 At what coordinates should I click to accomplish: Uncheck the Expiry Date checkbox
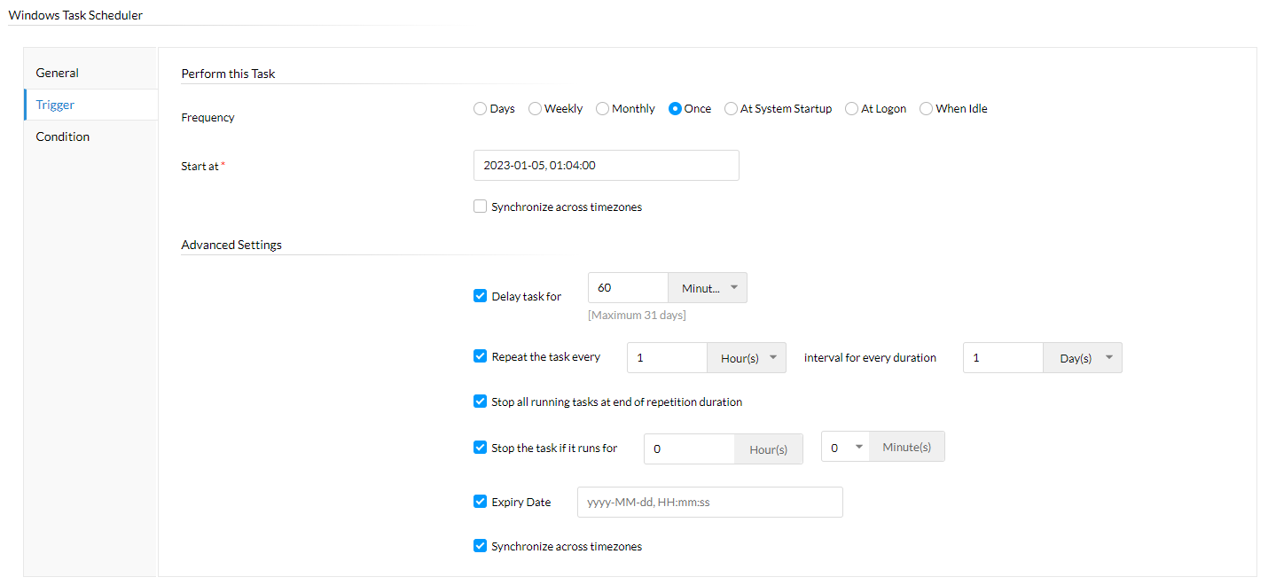click(x=481, y=502)
